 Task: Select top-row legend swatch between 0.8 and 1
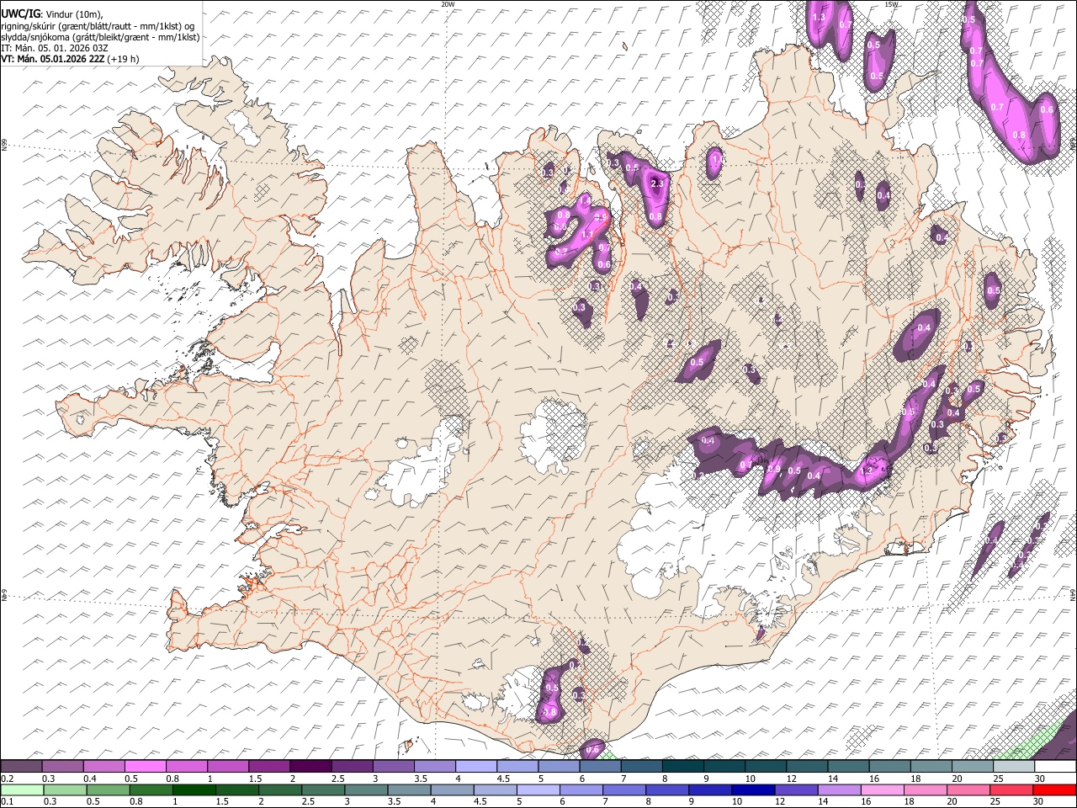(x=187, y=767)
